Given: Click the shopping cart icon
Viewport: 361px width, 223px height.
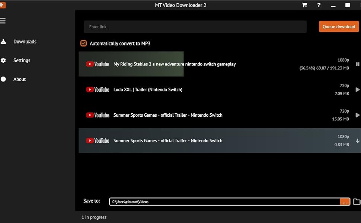Looking at the screenshot, I should (x=304, y=5).
